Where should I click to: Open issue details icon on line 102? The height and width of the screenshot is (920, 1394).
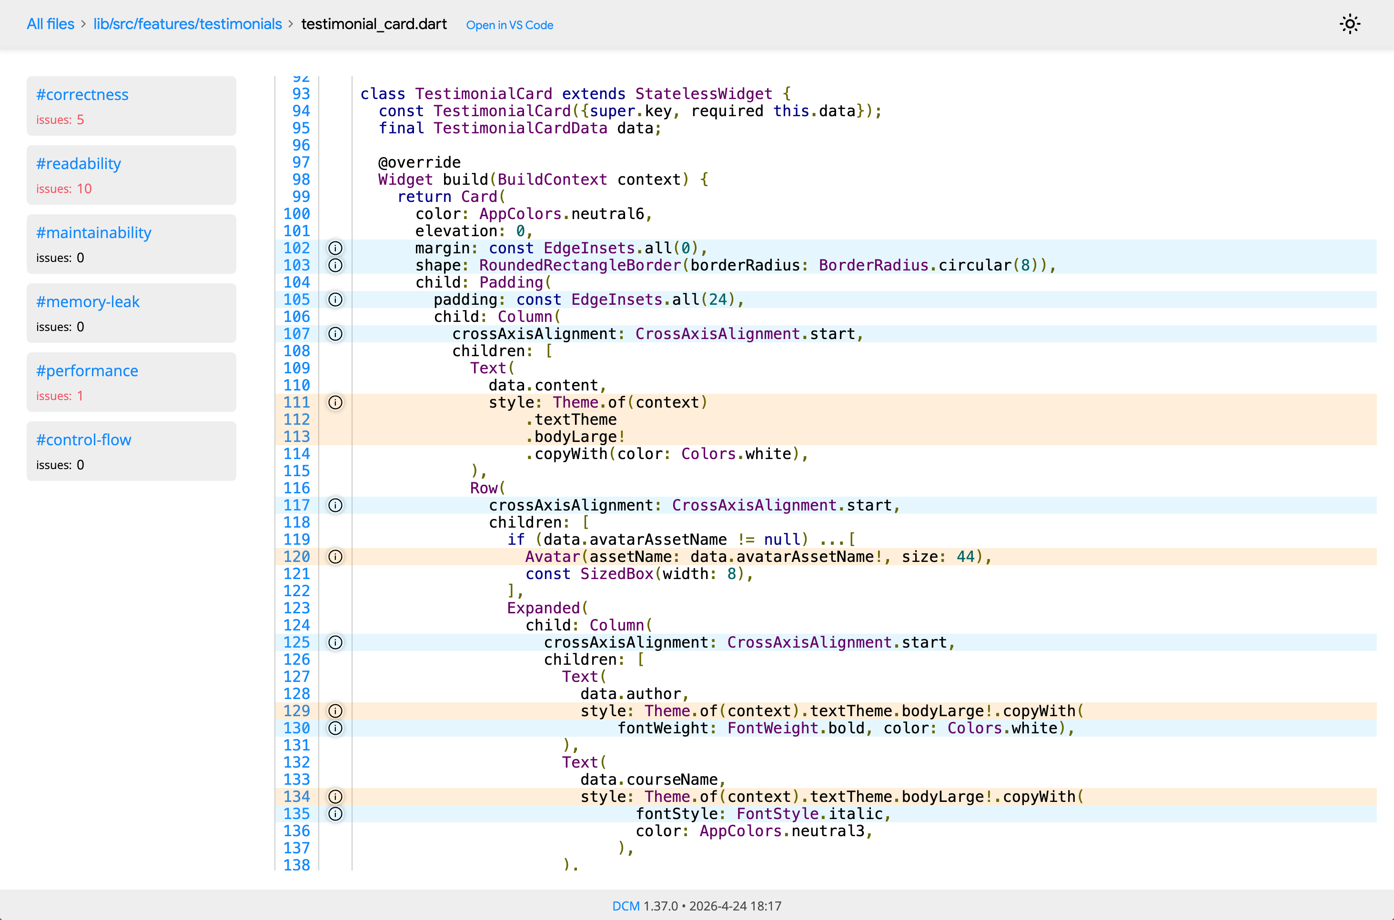[335, 248]
